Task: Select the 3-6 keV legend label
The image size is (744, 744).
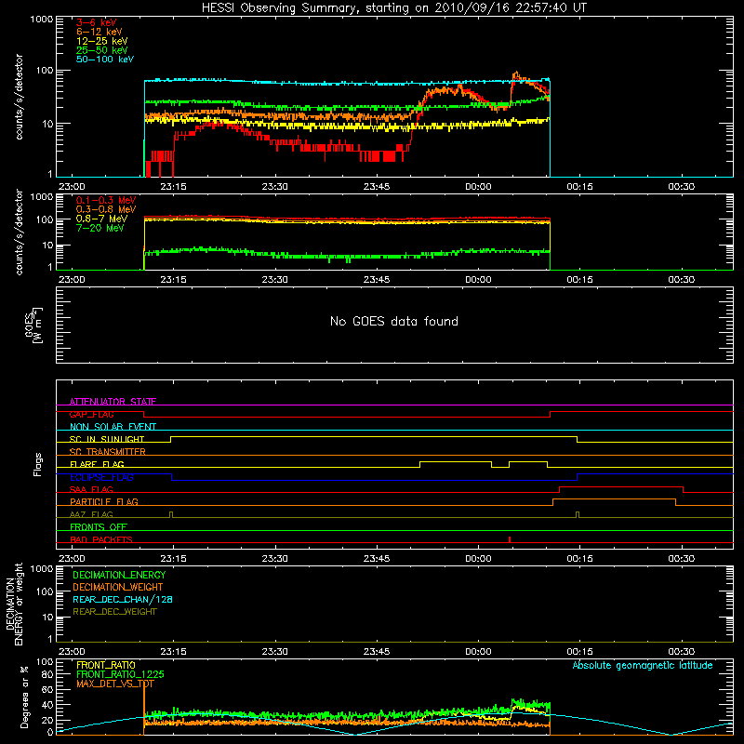Action: point(97,22)
